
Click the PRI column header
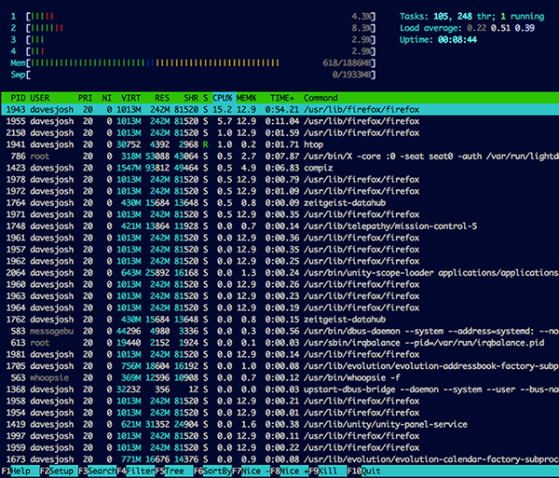pos(85,98)
